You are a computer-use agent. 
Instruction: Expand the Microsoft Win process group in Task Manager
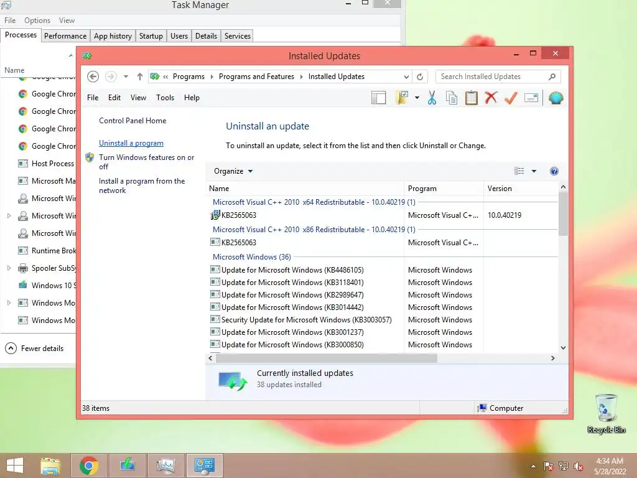(9, 215)
